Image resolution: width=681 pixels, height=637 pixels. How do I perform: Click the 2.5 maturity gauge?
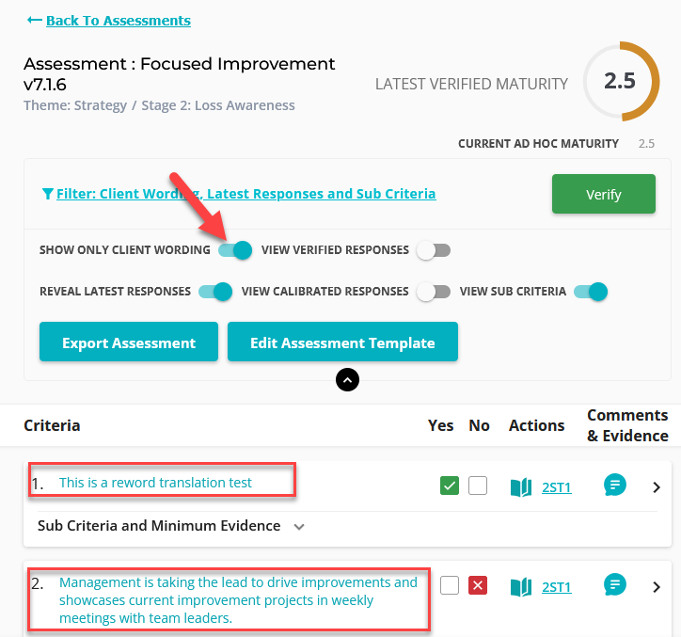point(621,81)
